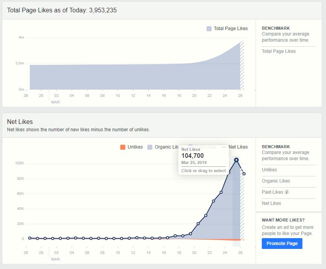Screen dimensions: 326x269
Task: Select the Unlikes benchmark option
Action: click(x=269, y=170)
